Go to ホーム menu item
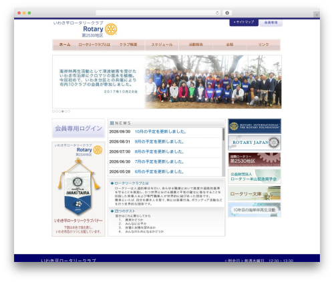Image resolution: width=334 pixels, height=282 pixels. click(65, 45)
